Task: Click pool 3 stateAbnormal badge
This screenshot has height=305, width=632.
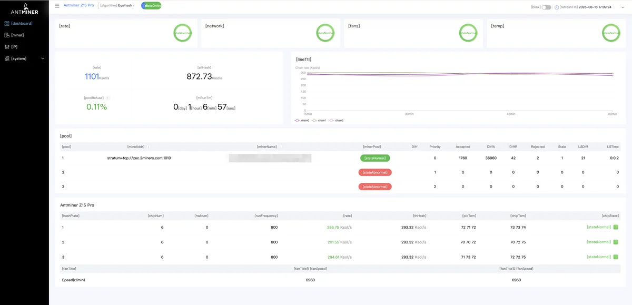Action: pos(375,186)
